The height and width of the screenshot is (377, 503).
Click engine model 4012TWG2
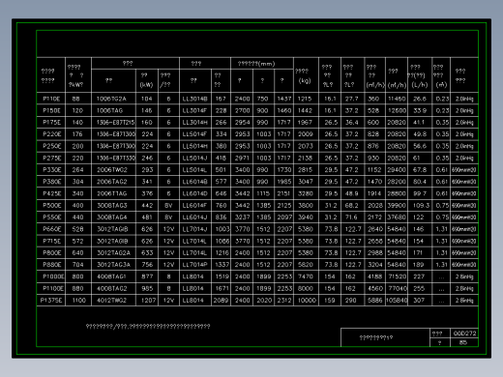click(111, 301)
